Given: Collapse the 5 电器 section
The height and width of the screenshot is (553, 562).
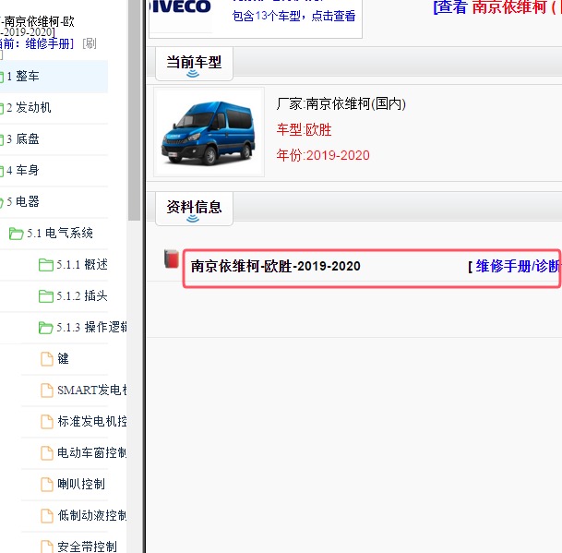Looking at the screenshot, I should tap(22, 201).
